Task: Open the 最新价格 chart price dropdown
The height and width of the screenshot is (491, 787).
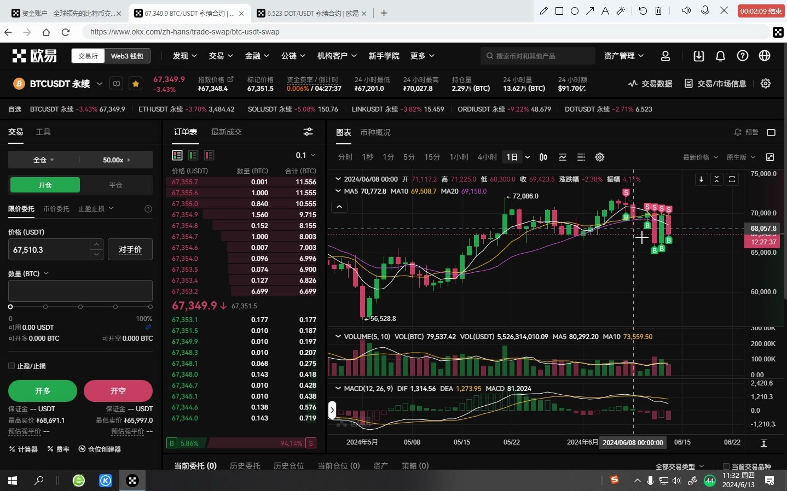Action: coord(700,157)
